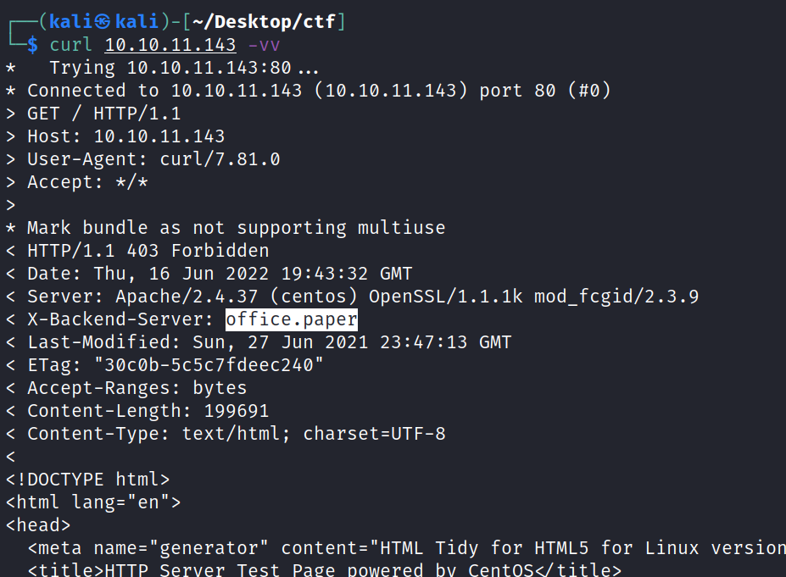This screenshot has height=577, width=786.
Task: Click the User-Agent curl/7.81.0 line
Action: coord(153,159)
